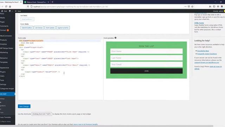
Task: Switch to the Mailchimp for WordPress tab
Action: click(x=10, y=2)
